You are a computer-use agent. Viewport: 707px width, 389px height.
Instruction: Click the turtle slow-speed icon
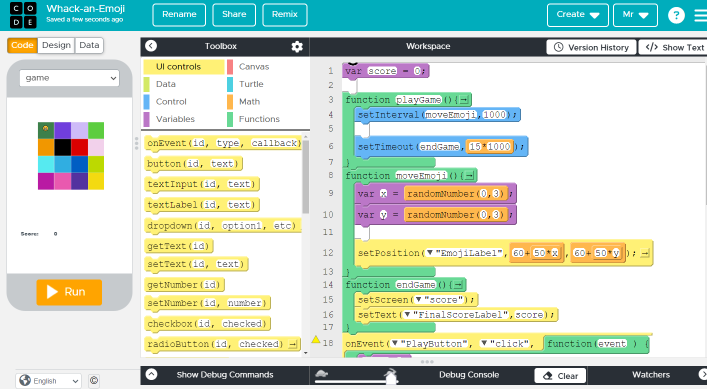[321, 373]
